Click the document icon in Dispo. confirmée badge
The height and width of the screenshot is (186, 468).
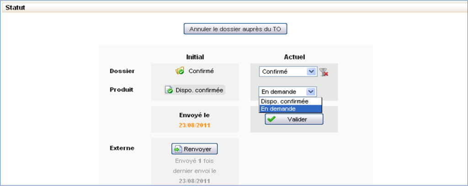coord(169,90)
